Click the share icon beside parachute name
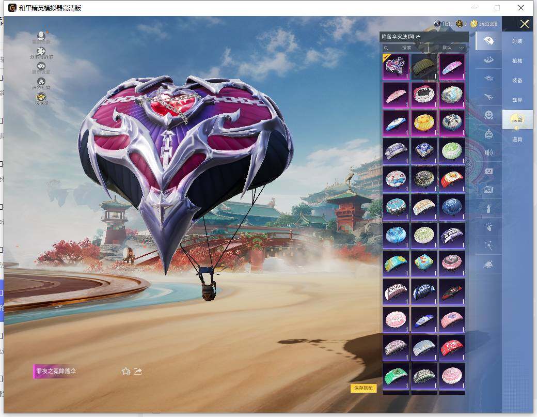This screenshot has height=417, width=537. (x=138, y=371)
